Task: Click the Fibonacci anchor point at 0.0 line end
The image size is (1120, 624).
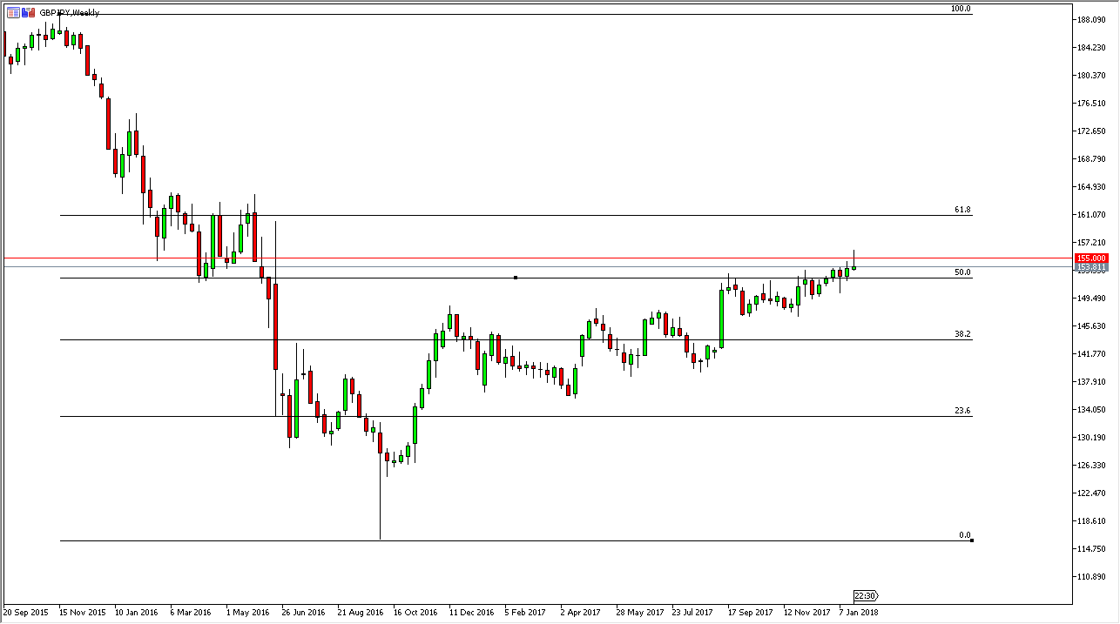Action: point(971,540)
